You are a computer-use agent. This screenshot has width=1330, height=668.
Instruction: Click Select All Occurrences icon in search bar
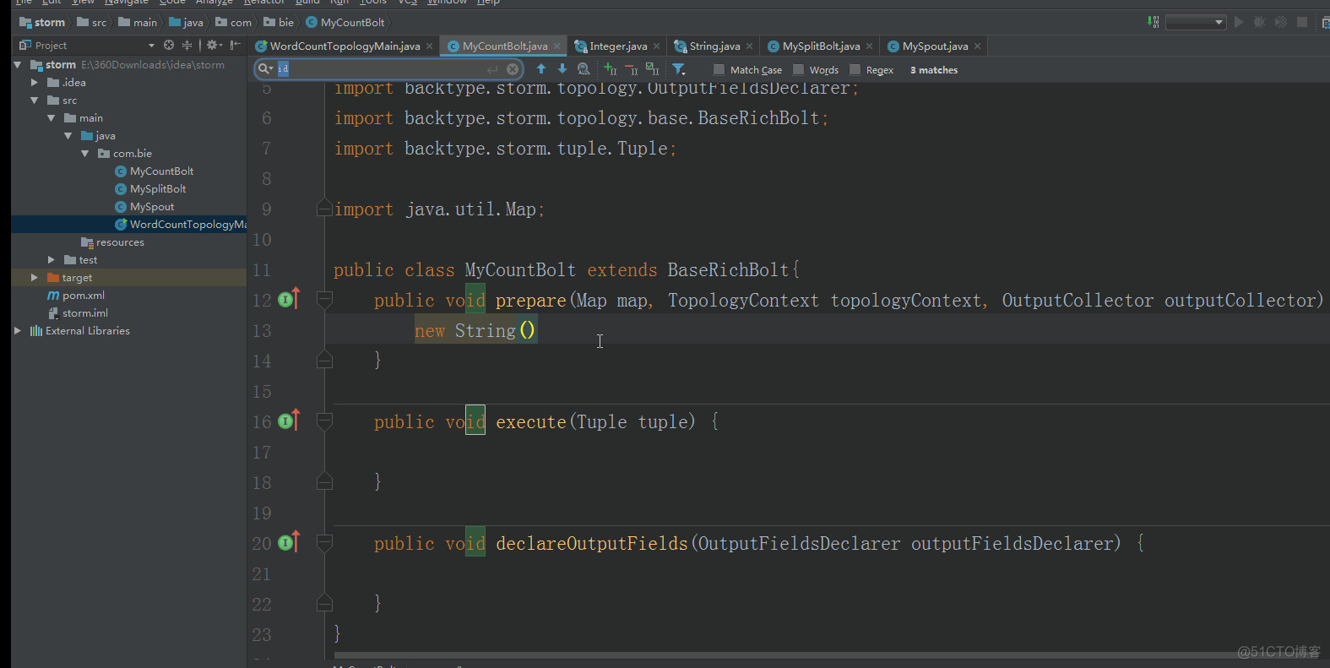pos(652,69)
